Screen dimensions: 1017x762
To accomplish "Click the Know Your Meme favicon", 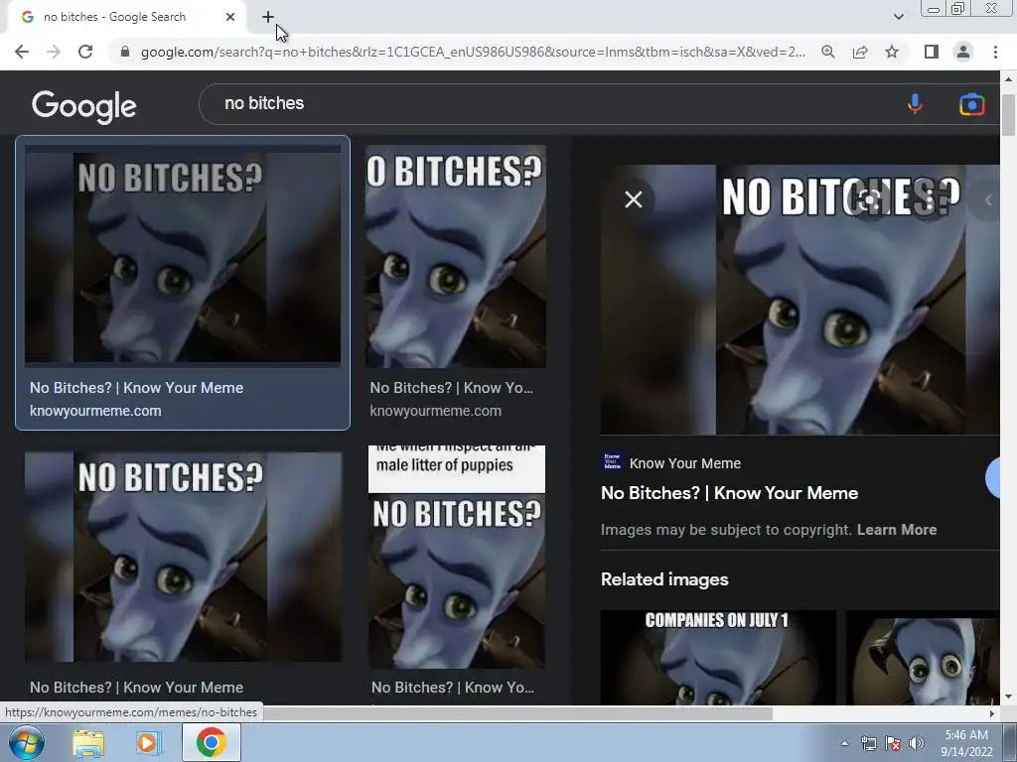I will pyautogui.click(x=612, y=462).
